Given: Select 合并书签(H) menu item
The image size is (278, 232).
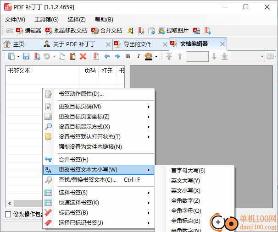Looking at the screenshot, I should (x=99, y=160).
